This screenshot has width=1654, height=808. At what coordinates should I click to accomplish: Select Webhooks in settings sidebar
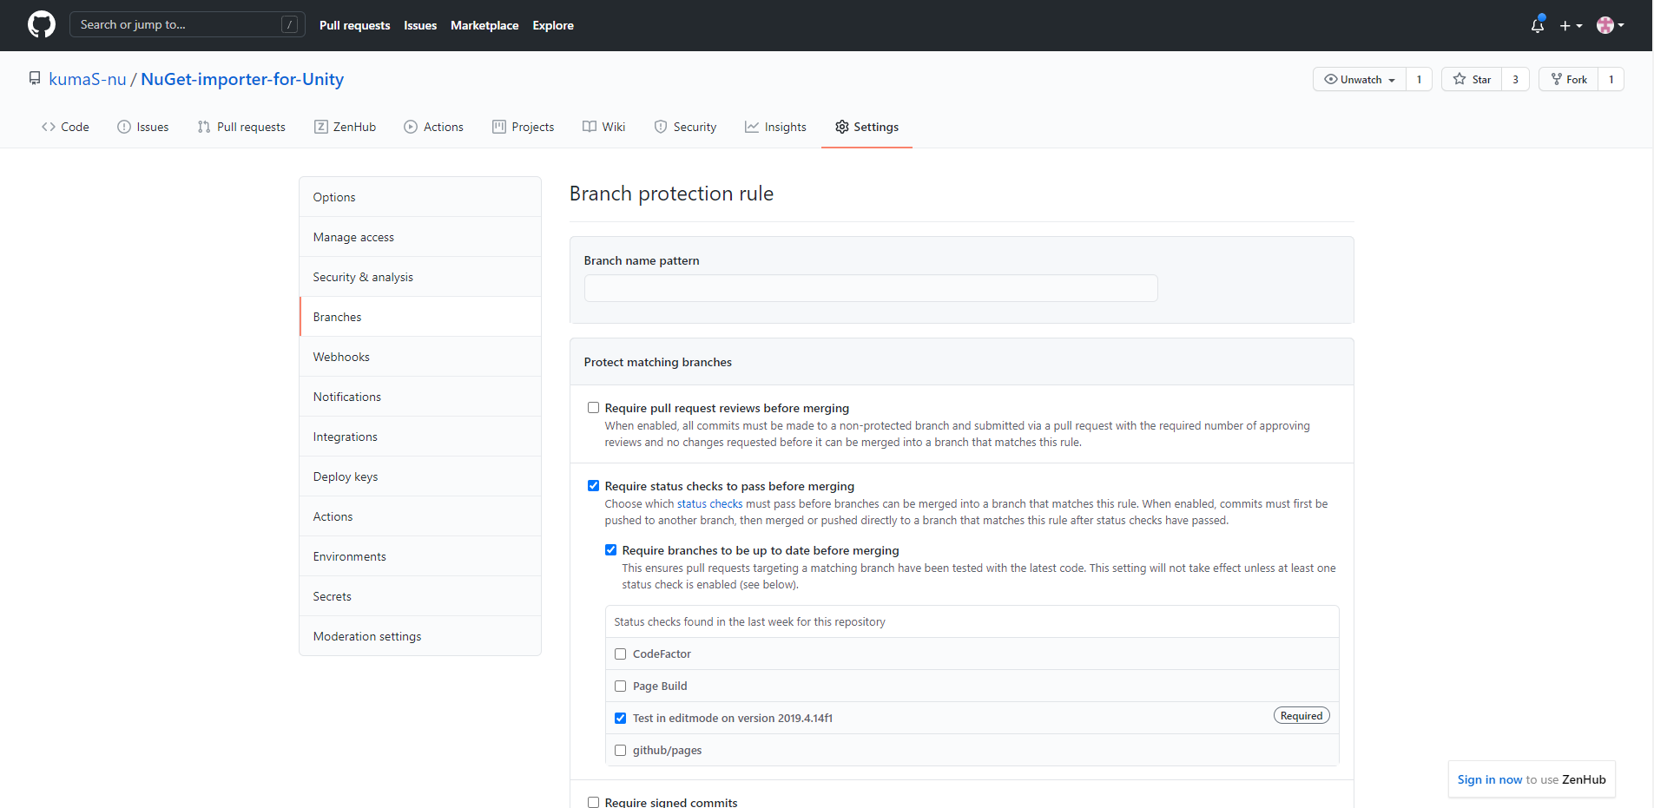pyautogui.click(x=341, y=357)
